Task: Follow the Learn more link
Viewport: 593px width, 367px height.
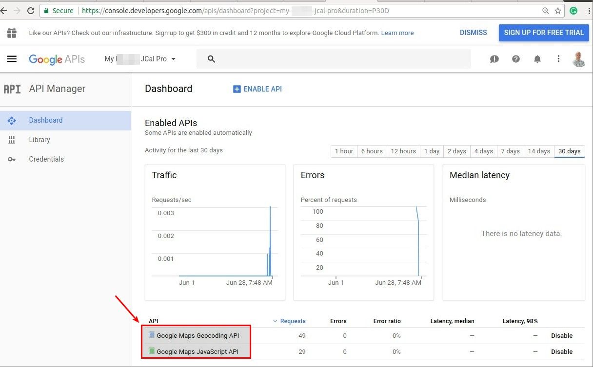Action: pyautogui.click(x=397, y=33)
